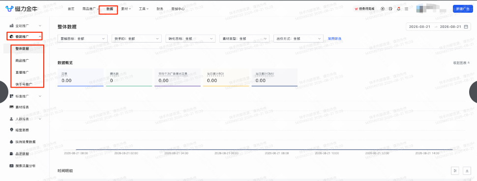The image size is (477, 181).
Task: Open the 快手ID dropdown
Action: click(137, 39)
